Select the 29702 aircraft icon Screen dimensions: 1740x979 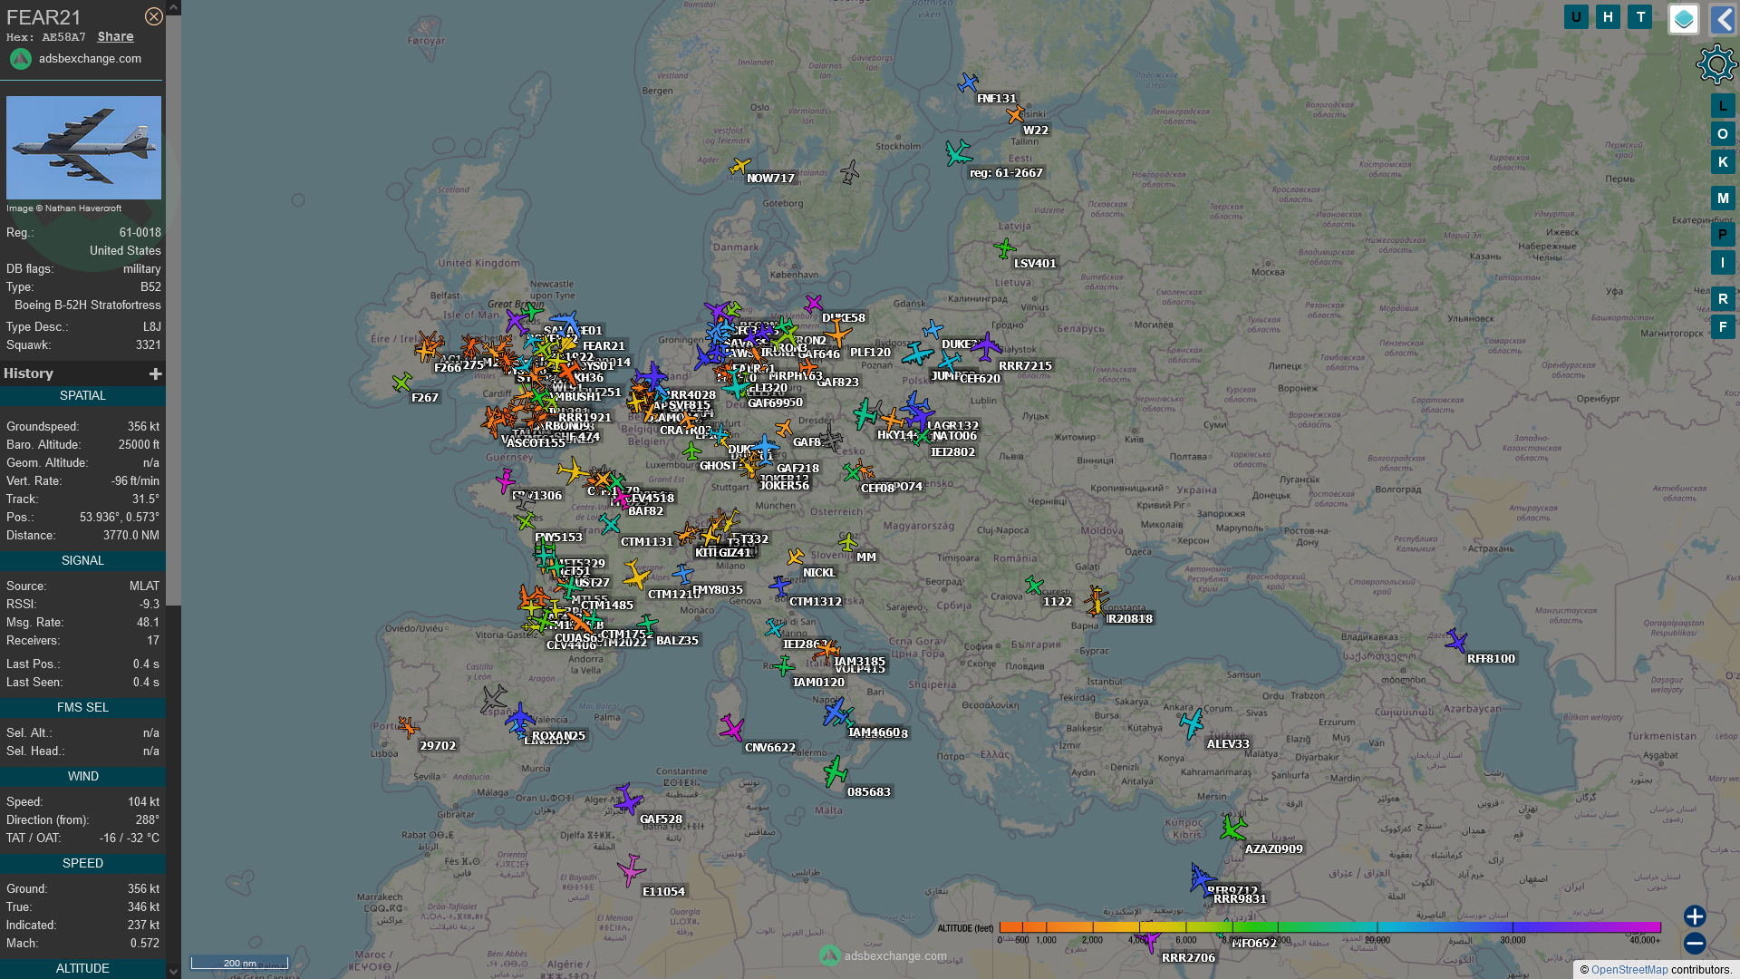(x=408, y=727)
